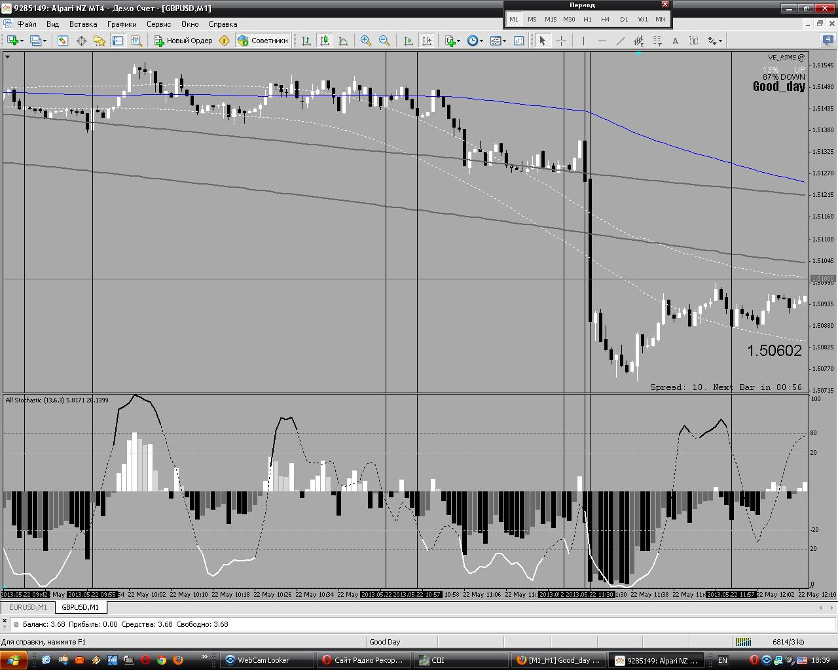Viewport: 838px width, 670px height.
Task: Switch to the EURUSD,M1 chart tab
Action: click(x=28, y=607)
